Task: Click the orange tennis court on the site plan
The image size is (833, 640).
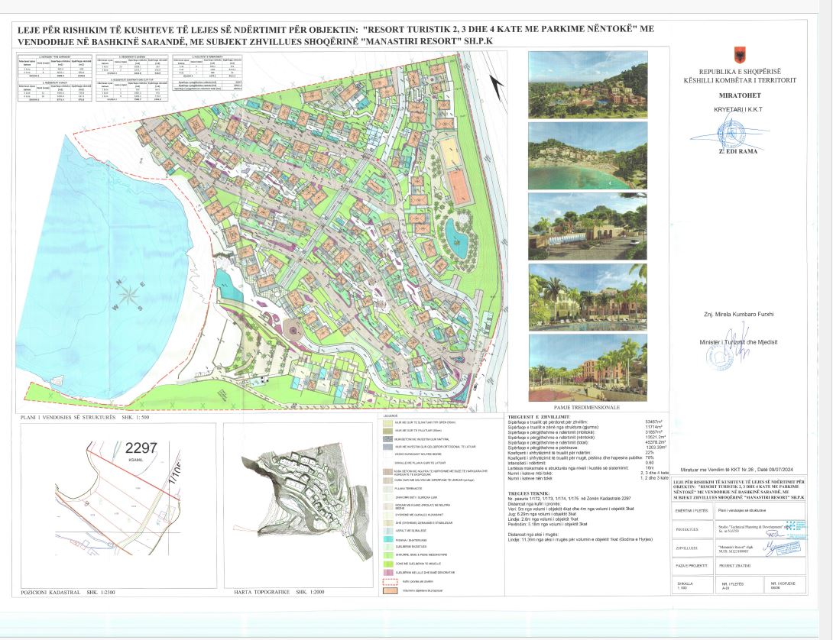Action: point(460,186)
